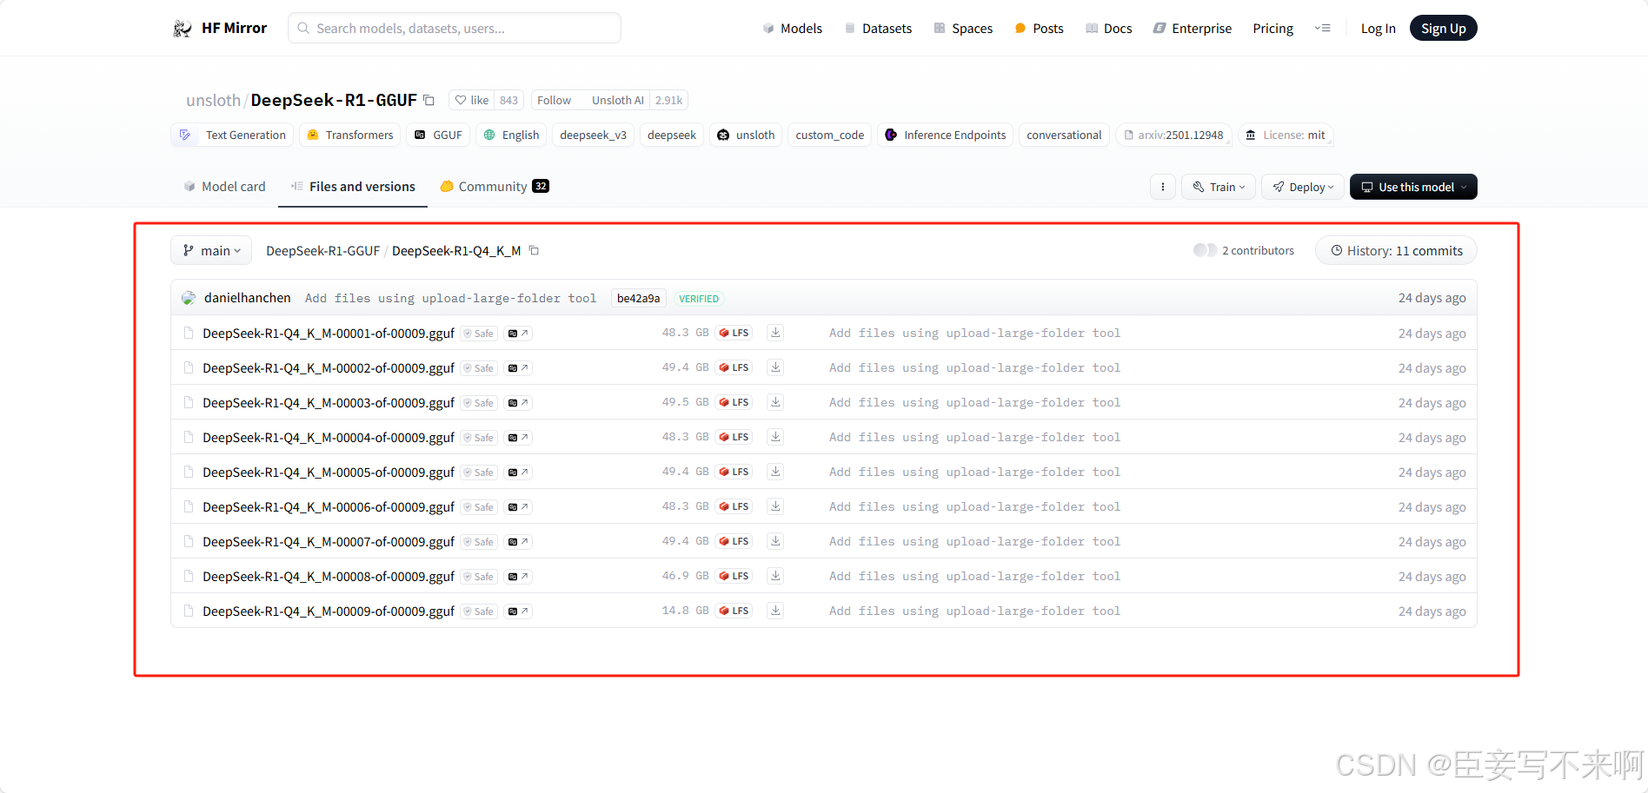Download DeepSeek-R1-Q4_K_M-00003-of-00009.gguf file
This screenshot has width=1648, height=793.
(775, 402)
